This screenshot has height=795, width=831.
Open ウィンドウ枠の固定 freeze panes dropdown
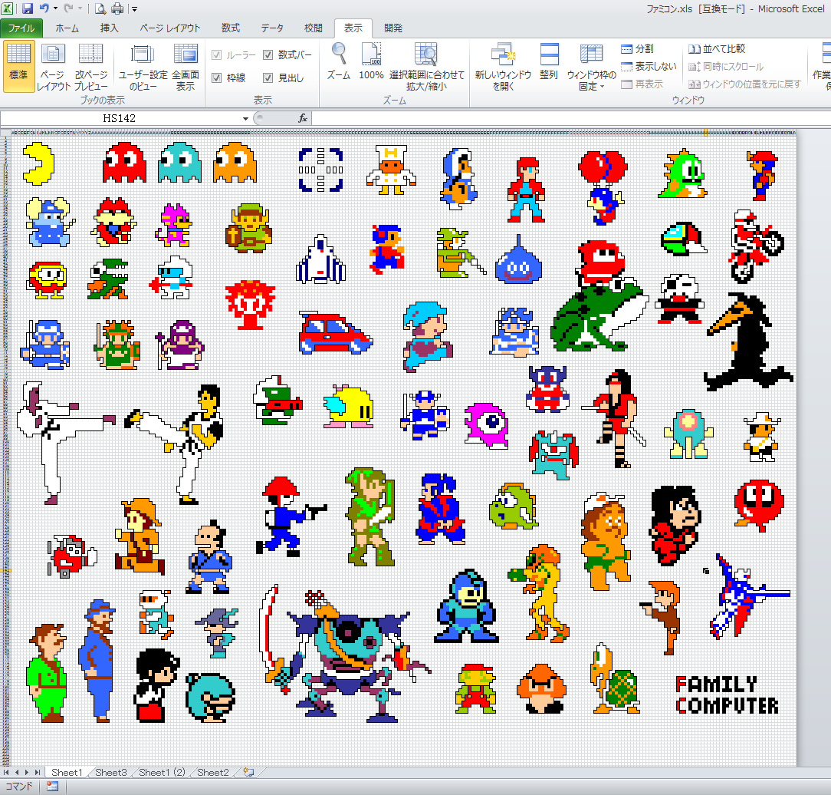592,66
